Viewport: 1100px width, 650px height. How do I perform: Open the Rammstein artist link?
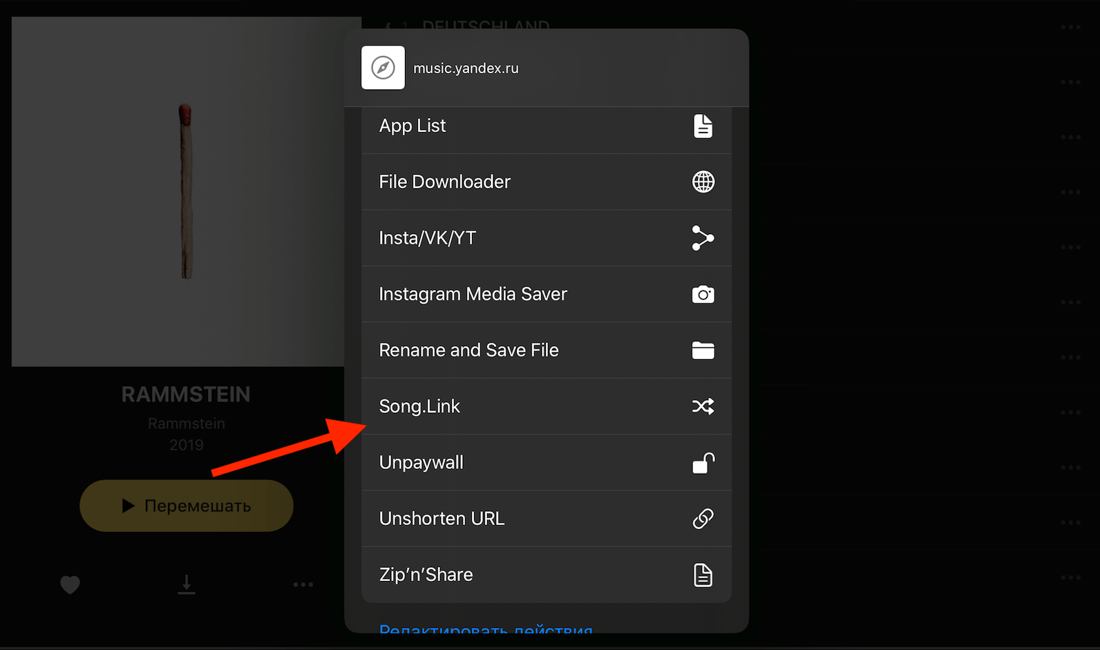(x=187, y=423)
